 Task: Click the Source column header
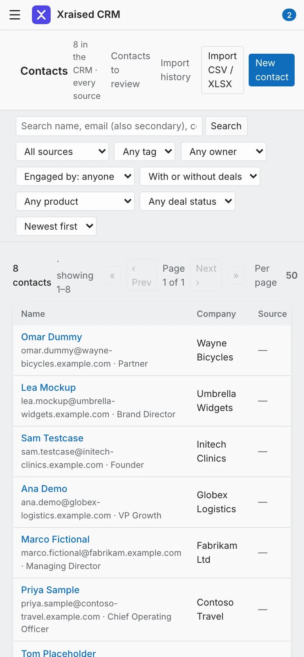pos(272,314)
